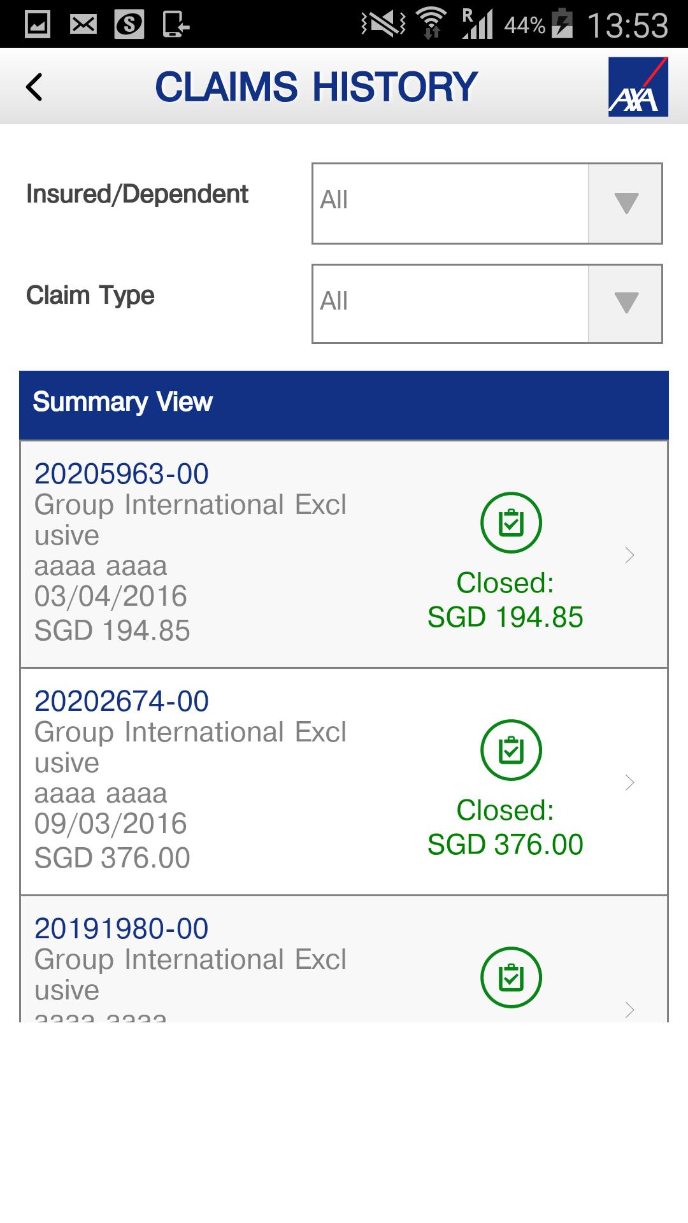The height and width of the screenshot is (1223, 688).
Task: Tap the email icon in status bar
Action: click(83, 25)
